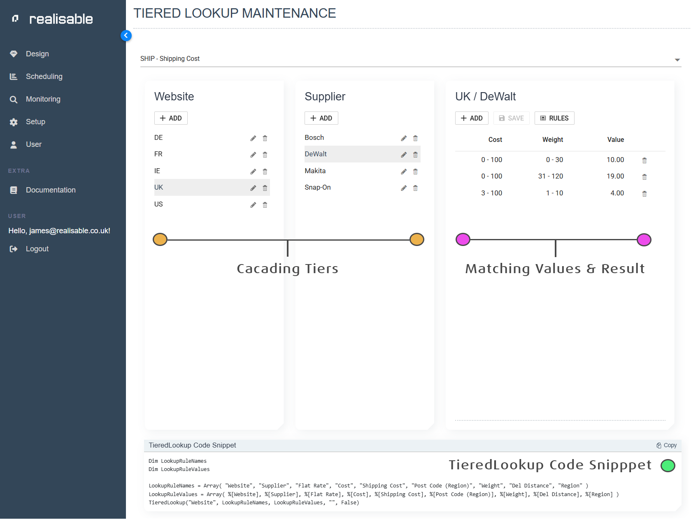Delete the FR website entry
691x522 pixels.
265,155
